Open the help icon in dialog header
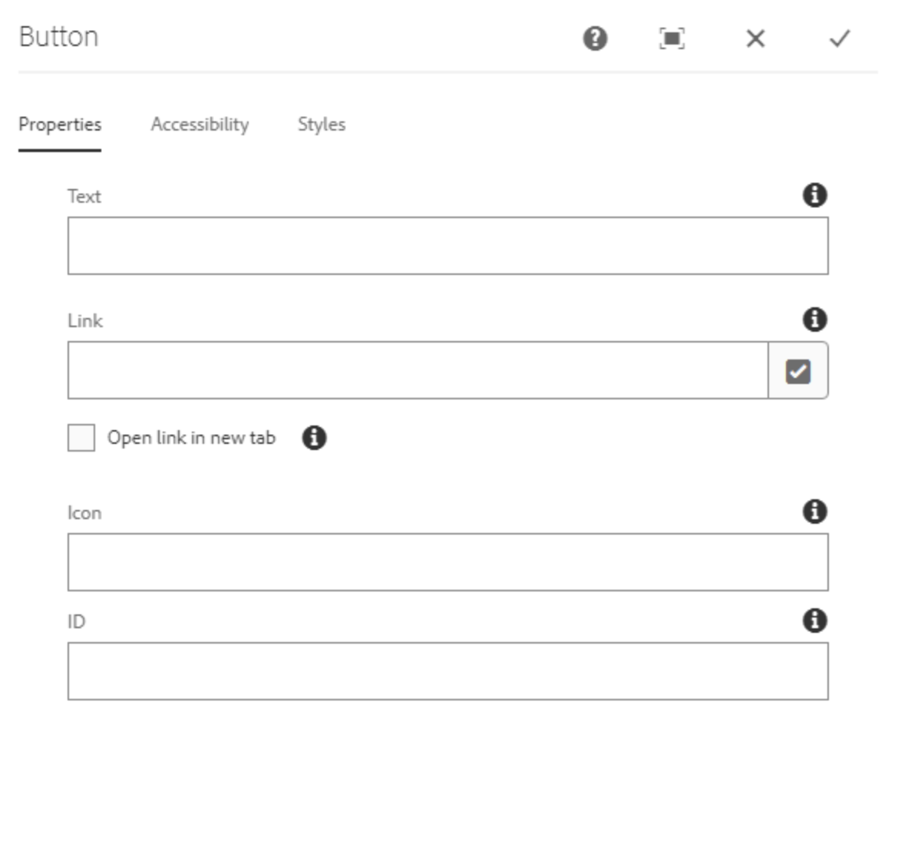This screenshot has width=898, height=854. coord(595,38)
